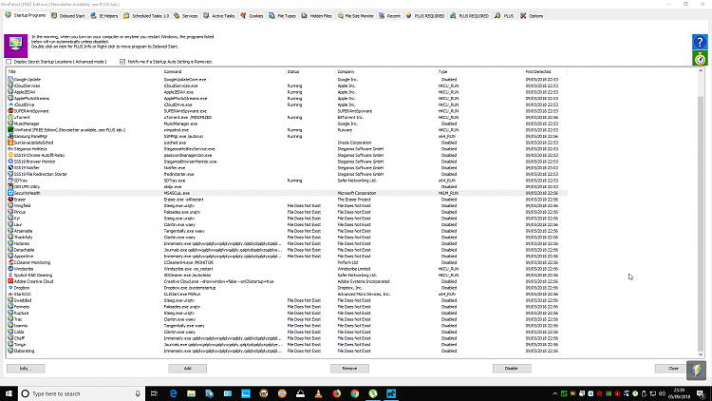Image resolution: width=712 pixels, height=401 pixels.
Task: Open Task View on the taskbar
Action: (x=155, y=393)
